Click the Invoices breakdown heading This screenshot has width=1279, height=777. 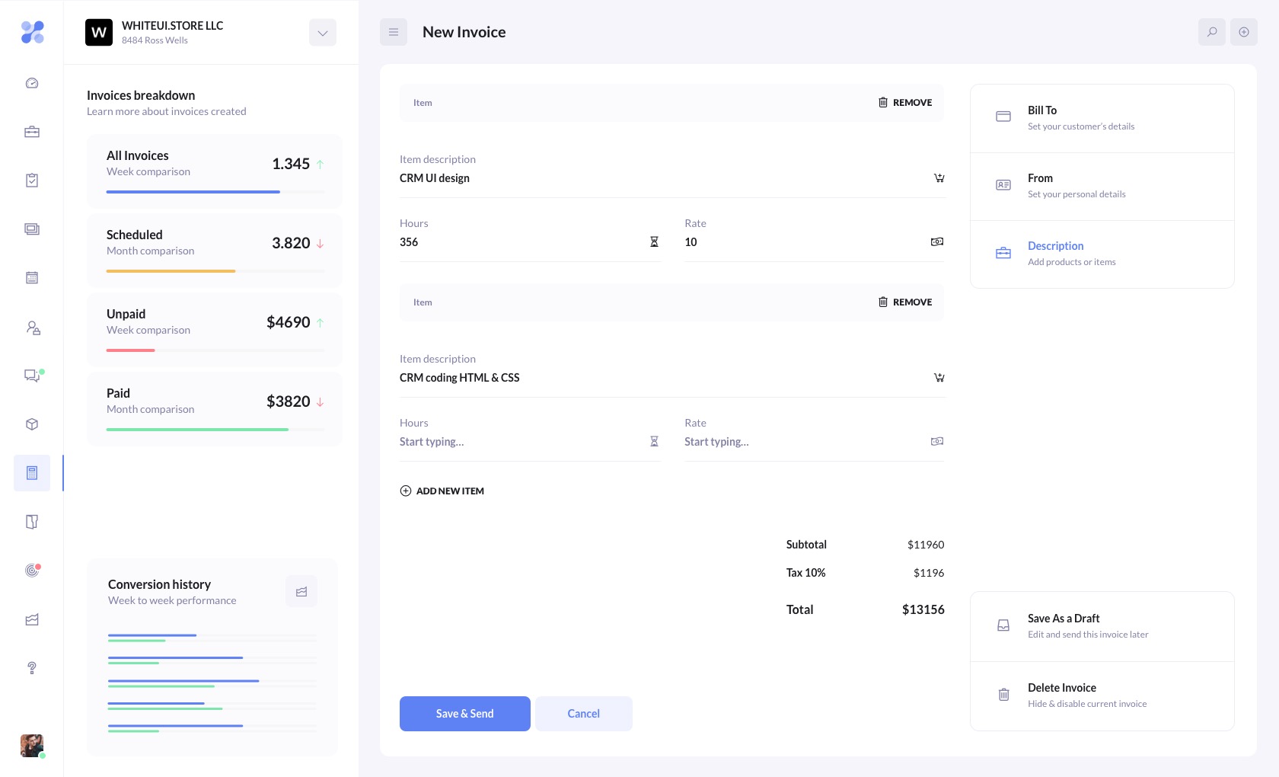[x=141, y=95]
